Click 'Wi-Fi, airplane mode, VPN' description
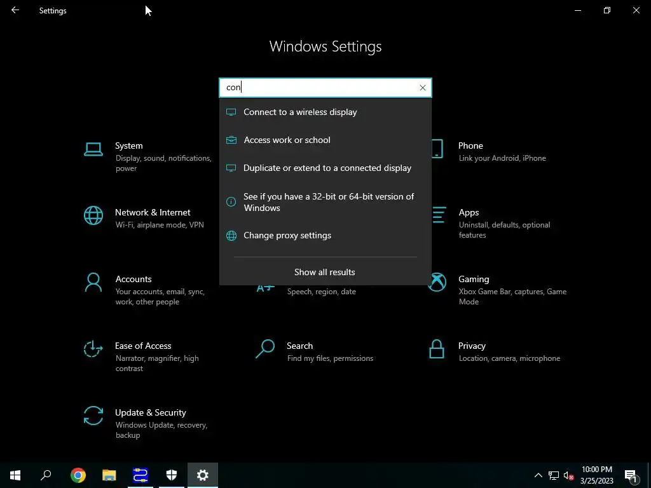The height and width of the screenshot is (488, 651). coord(160,225)
